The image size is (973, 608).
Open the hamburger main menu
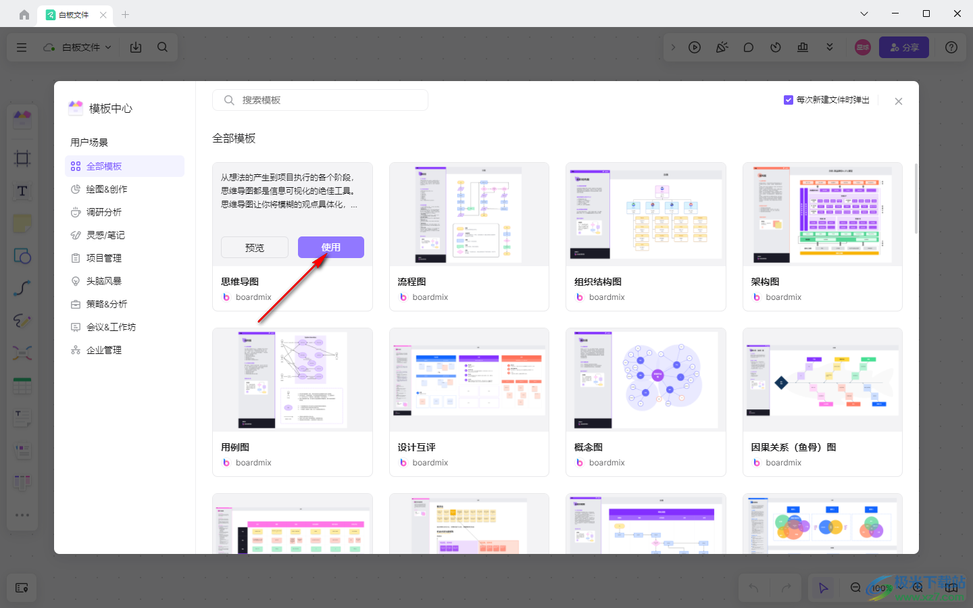click(x=22, y=47)
